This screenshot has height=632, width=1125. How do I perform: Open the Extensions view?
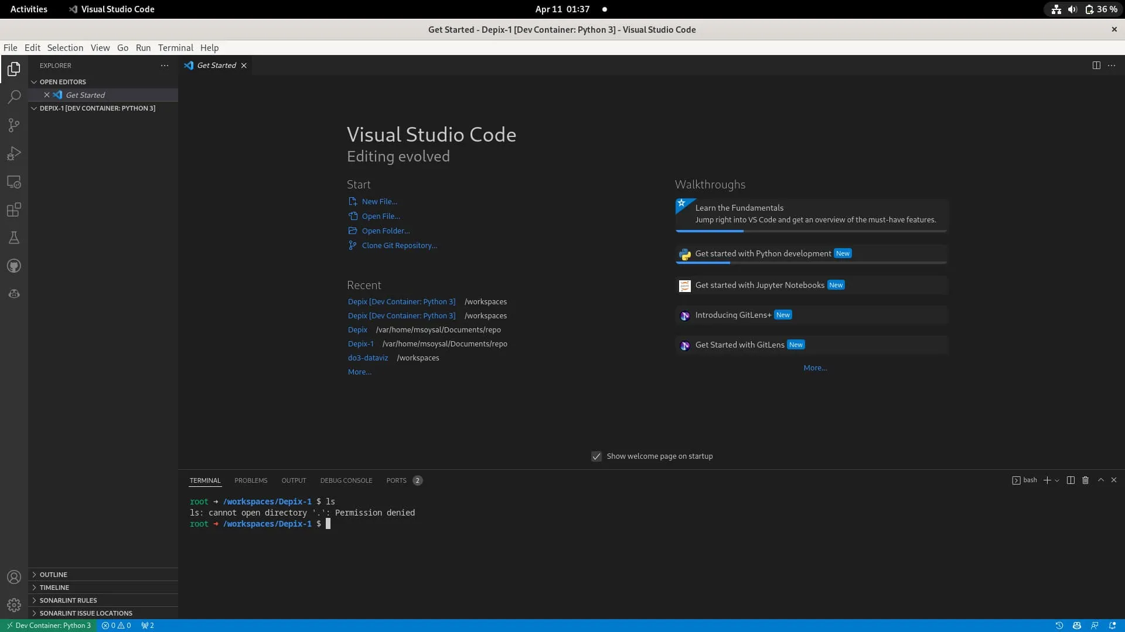tap(14, 209)
